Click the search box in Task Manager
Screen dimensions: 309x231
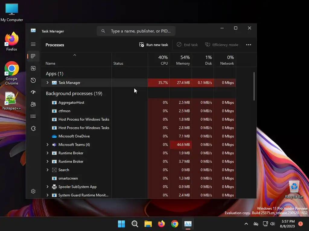(x=136, y=31)
